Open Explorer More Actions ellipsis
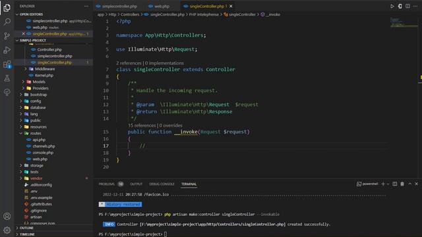Screen dimensions: 422x237 (x=86, y=6)
